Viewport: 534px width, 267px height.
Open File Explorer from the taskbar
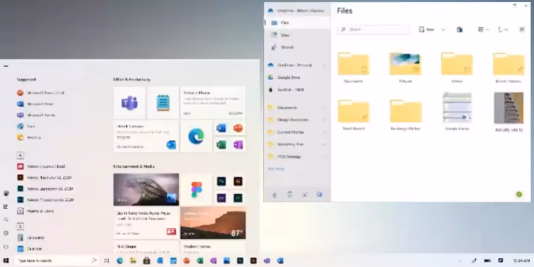click(x=133, y=260)
